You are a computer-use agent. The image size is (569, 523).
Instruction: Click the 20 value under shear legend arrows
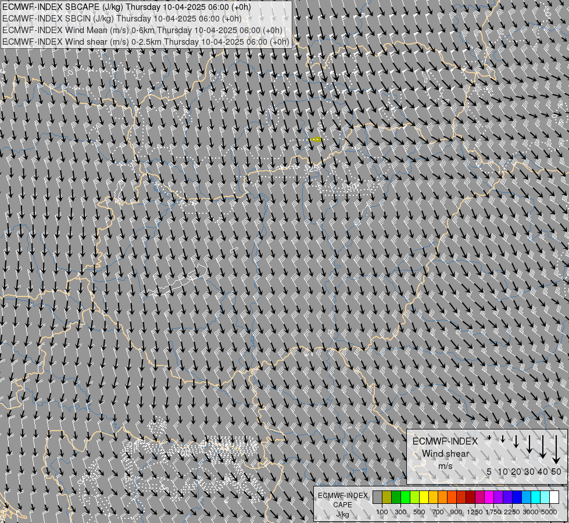[x=516, y=471]
